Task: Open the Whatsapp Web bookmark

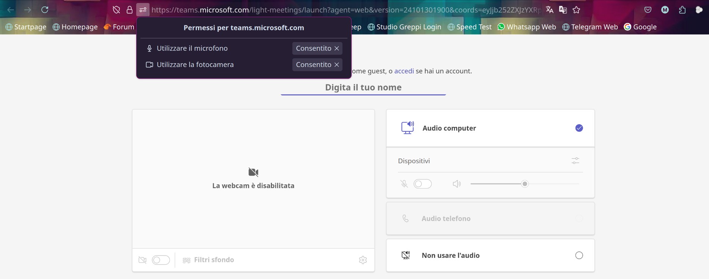Action: pos(527,27)
